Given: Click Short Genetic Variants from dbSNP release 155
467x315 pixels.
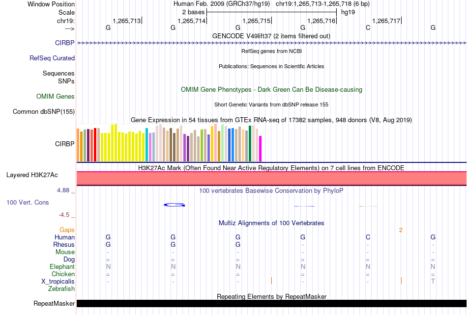Looking at the screenshot, I should pos(271,105).
